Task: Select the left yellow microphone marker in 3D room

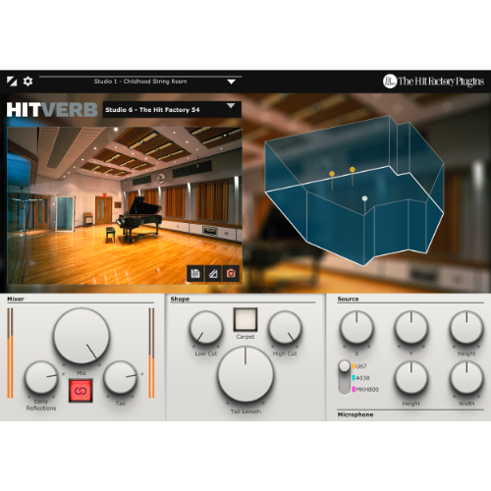Action: [x=332, y=174]
